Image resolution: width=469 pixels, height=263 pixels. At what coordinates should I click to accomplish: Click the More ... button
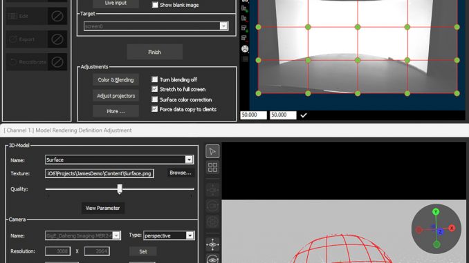[x=116, y=111]
